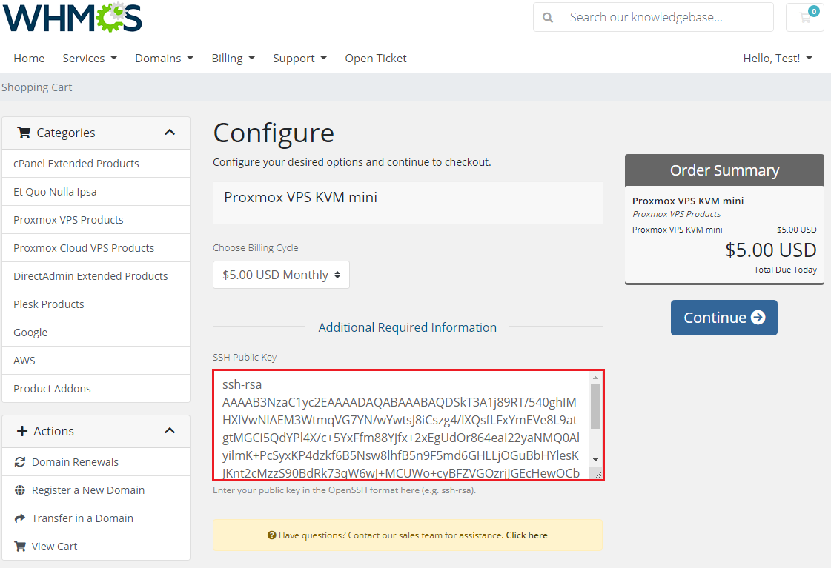The height and width of the screenshot is (568, 831).
Task: Click the Categories cart icon
Action: pos(24,133)
